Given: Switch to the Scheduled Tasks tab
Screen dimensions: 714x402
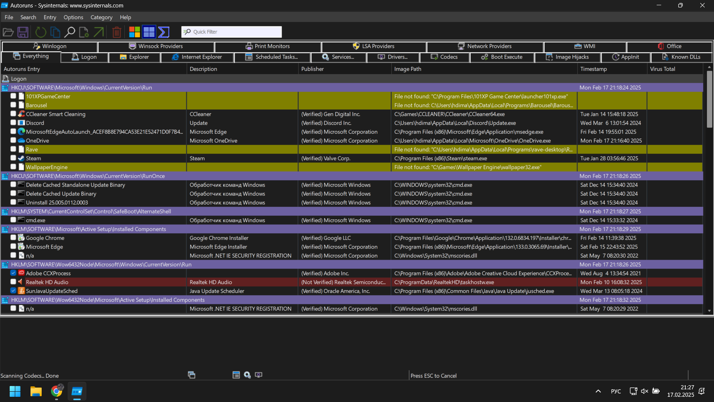Looking at the screenshot, I should [x=272, y=57].
